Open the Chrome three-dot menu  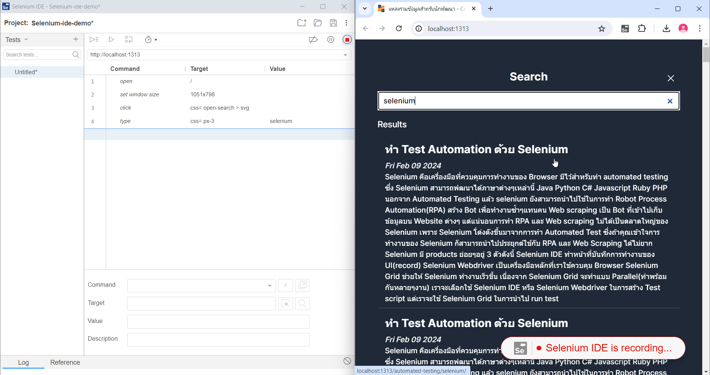pos(700,28)
